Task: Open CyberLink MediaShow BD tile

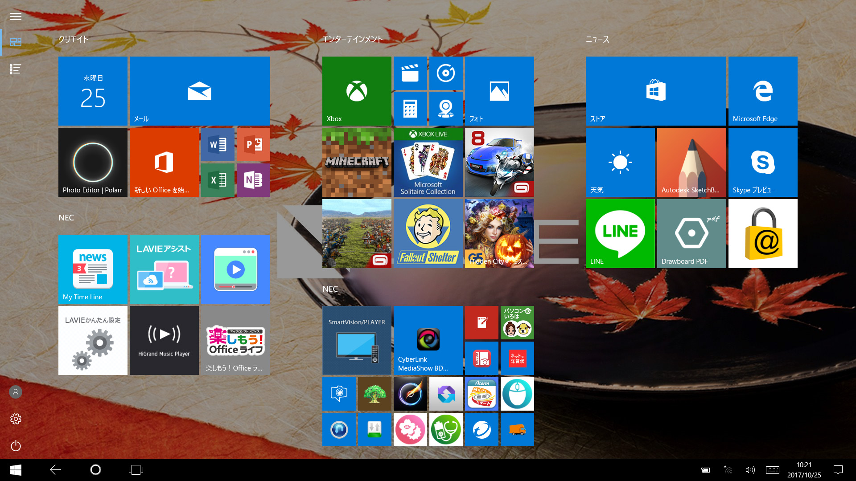Action: point(428,340)
